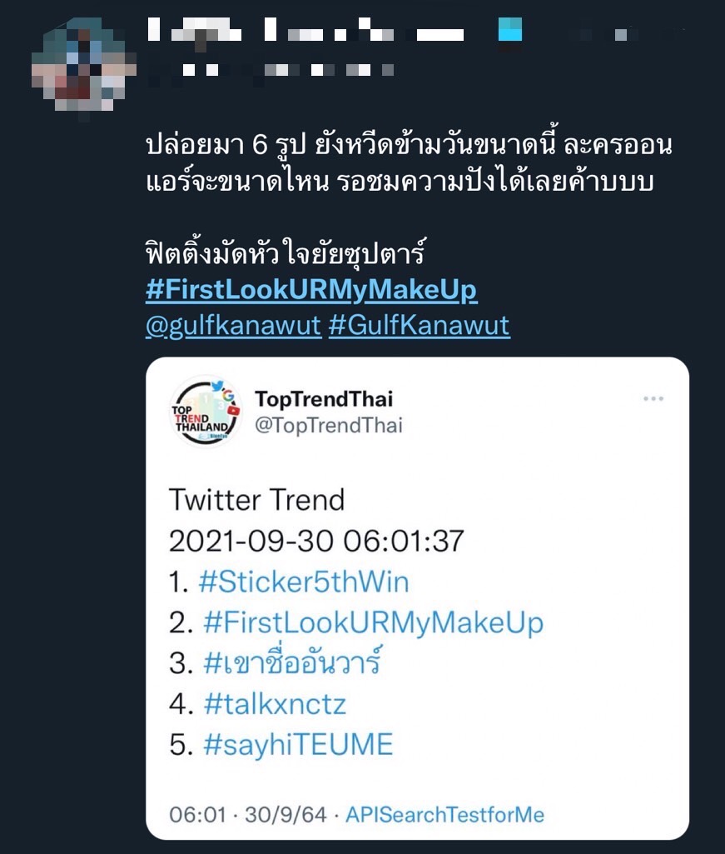Viewport: 725px width, 854px height.
Task: Open the #GulfKanawut hashtag
Action: (419, 325)
